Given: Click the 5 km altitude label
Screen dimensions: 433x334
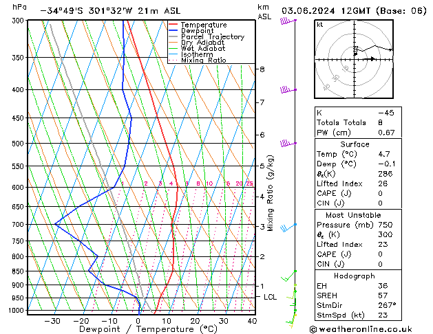Looking at the screenshot, I should pos(262,166).
